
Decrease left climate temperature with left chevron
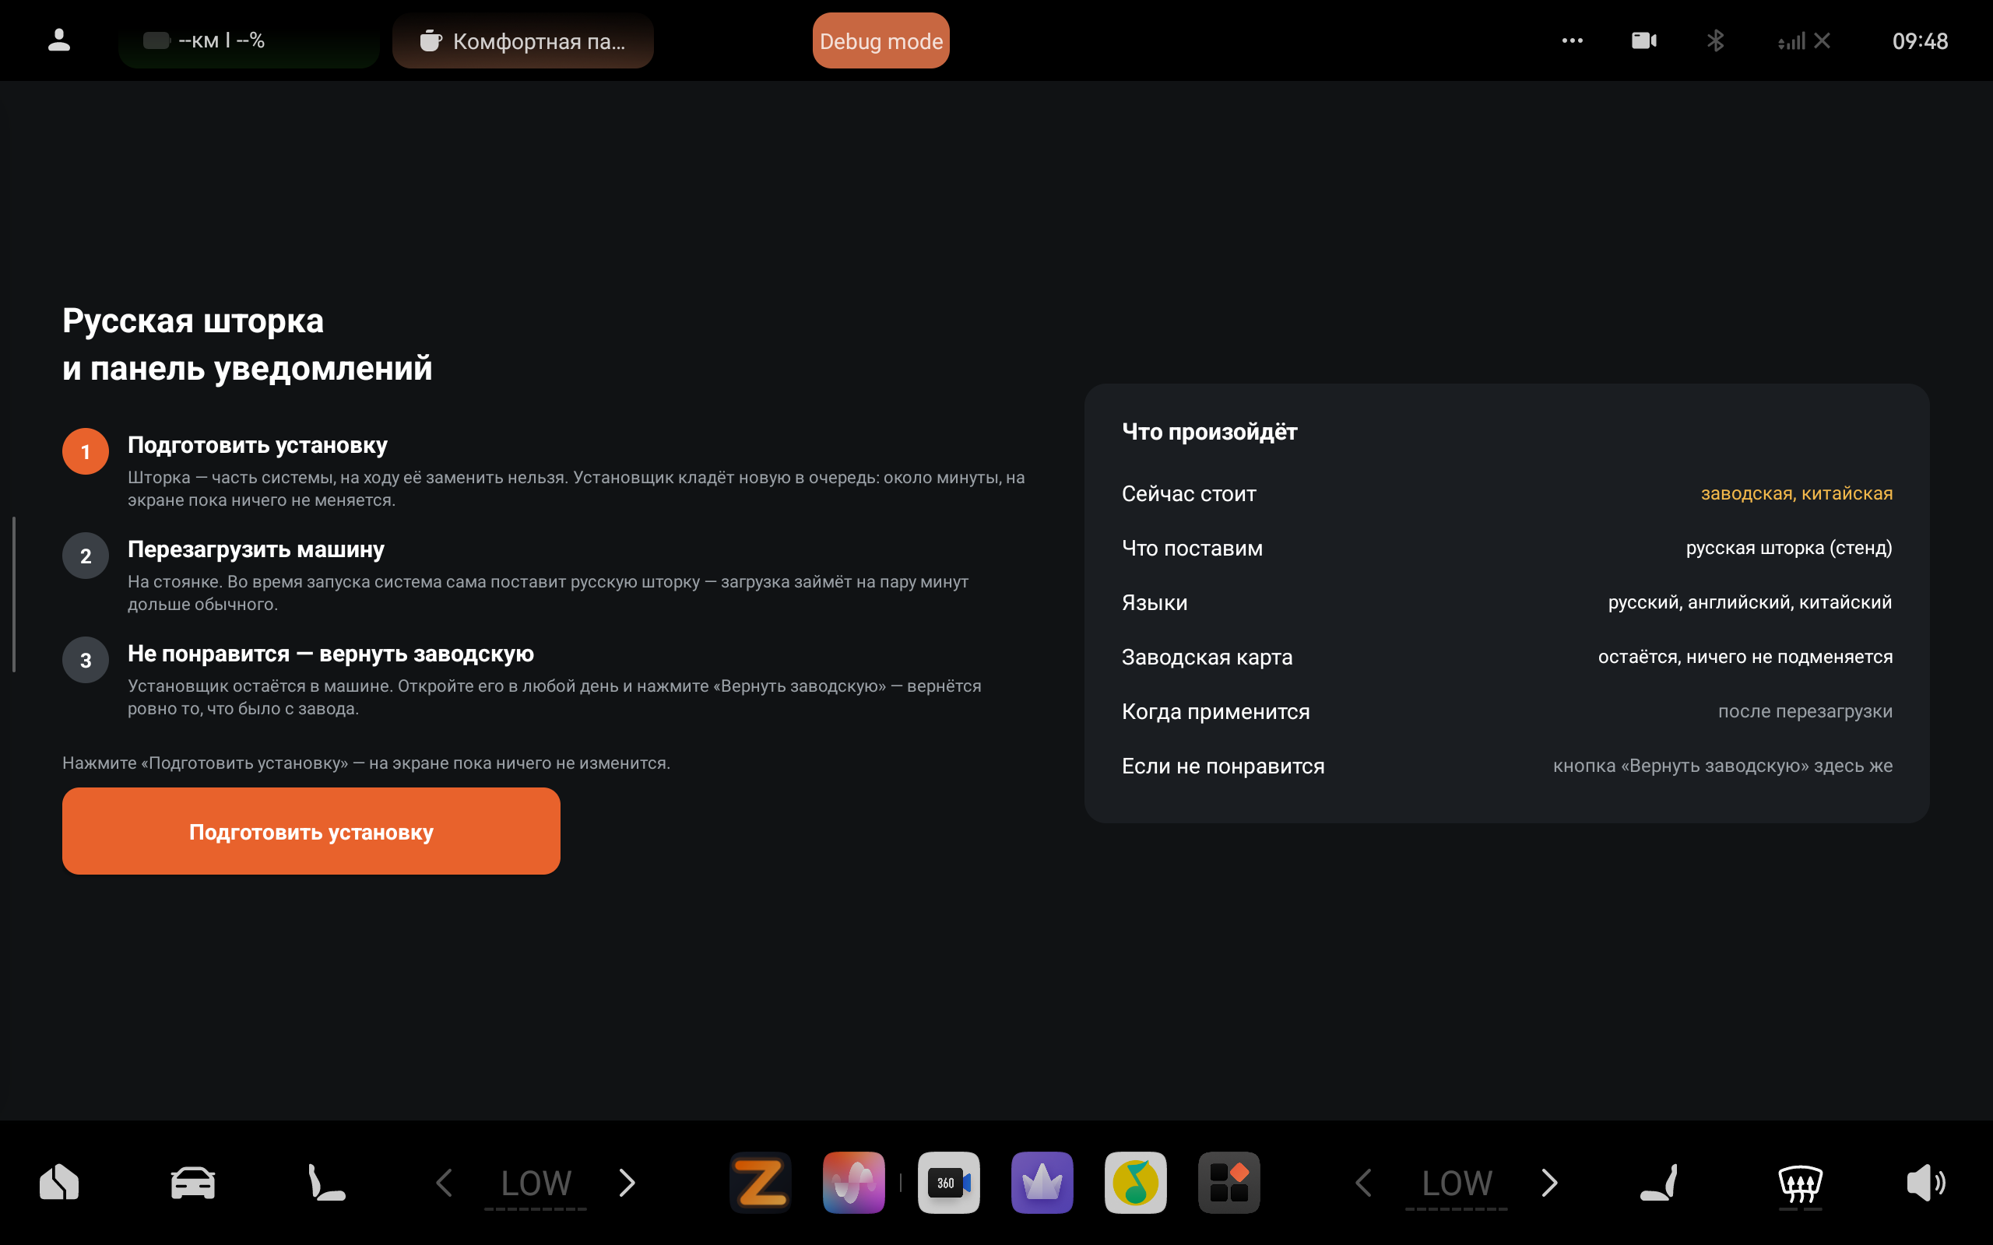pos(444,1184)
